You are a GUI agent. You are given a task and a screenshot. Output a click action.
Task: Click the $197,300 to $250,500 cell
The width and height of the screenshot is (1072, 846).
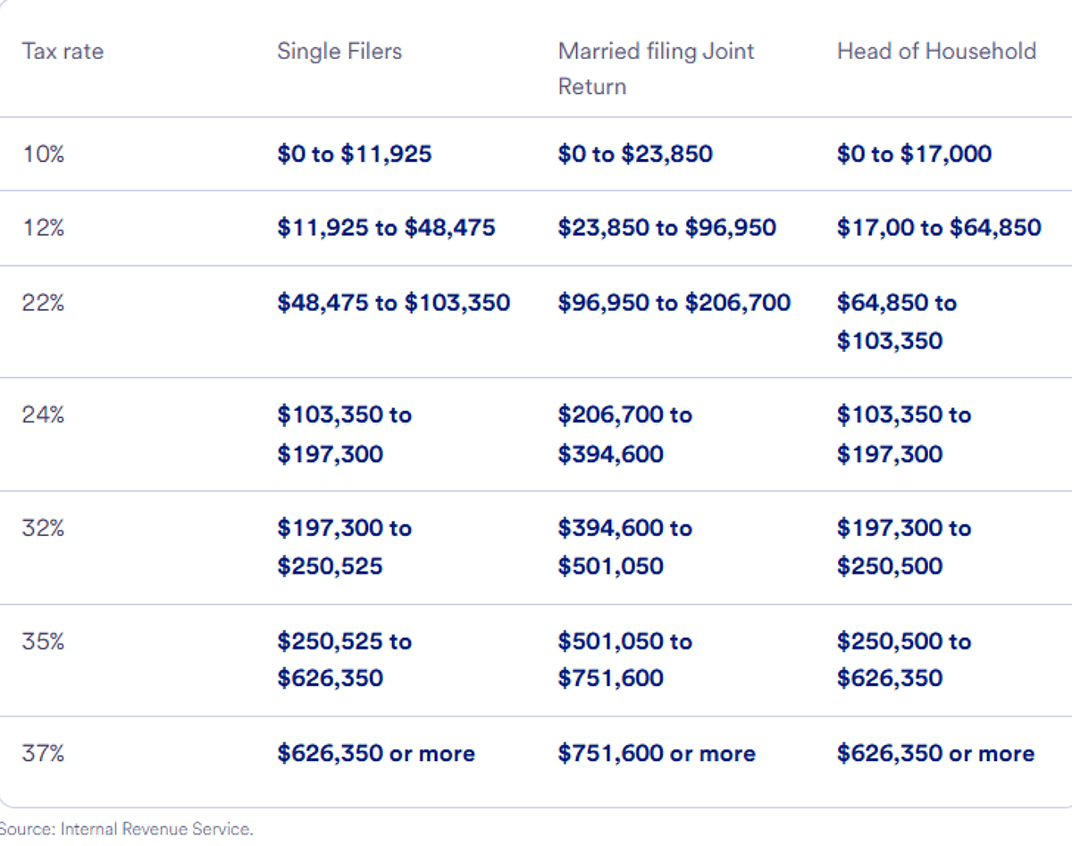pos(903,547)
